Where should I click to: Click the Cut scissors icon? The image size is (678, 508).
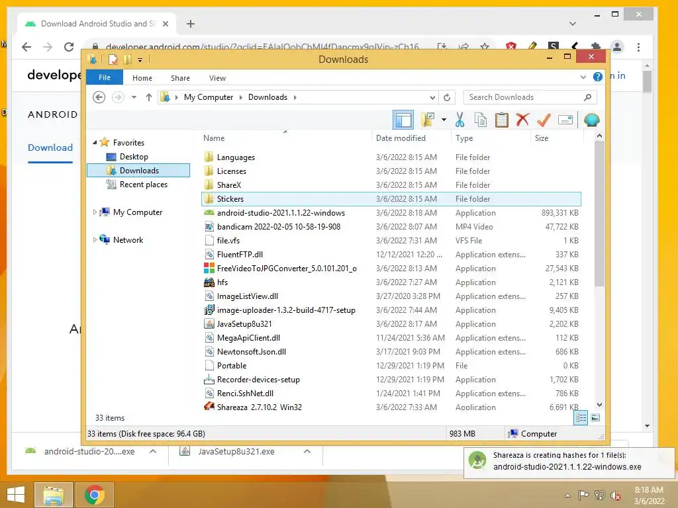[x=460, y=120]
